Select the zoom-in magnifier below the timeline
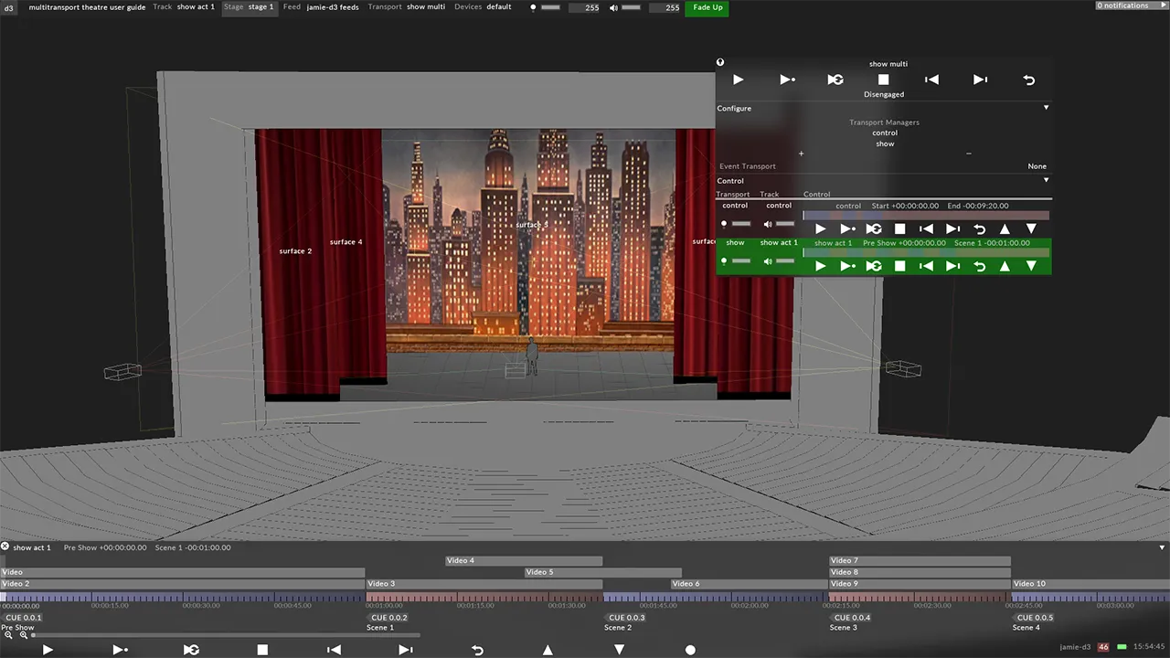 [x=9, y=634]
